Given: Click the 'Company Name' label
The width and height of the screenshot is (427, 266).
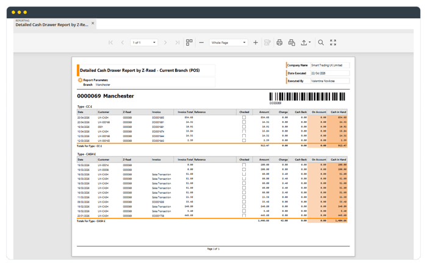Looking at the screenshot, I should [x=298, y=65].
